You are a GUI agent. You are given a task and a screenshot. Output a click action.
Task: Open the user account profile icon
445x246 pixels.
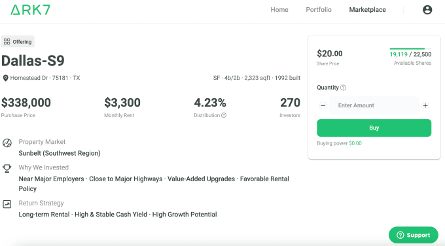click(x=427, y=10)
